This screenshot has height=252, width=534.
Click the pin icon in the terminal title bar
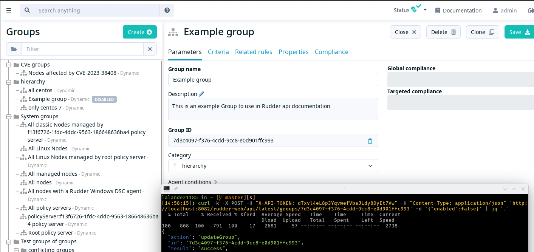176,189
